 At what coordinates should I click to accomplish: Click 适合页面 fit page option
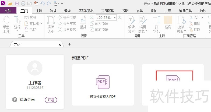67,18
